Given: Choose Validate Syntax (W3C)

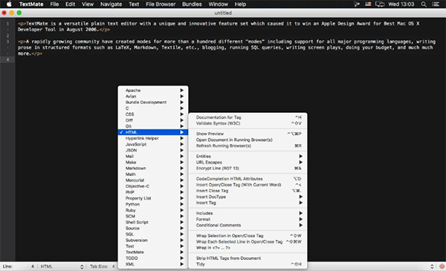Looking at the screenshot, I should 248,123.
